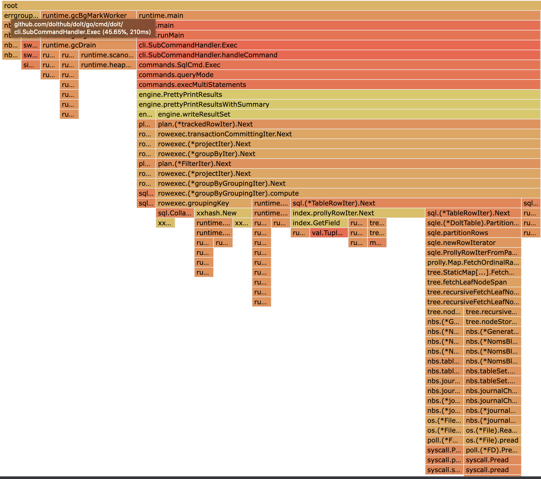Click the index.GetField frame

(319, 223)
